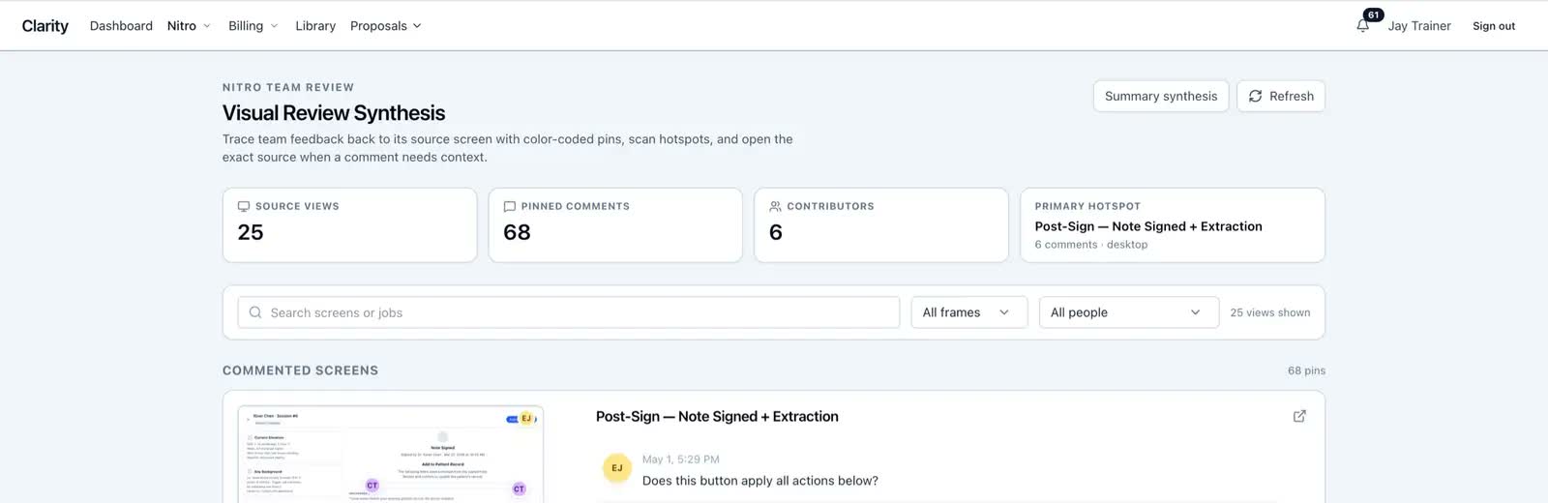The width and height of the screenshot is (1548, 503).
Task: Open the All people filter dropdown
Action: [x=1128, y=312]
